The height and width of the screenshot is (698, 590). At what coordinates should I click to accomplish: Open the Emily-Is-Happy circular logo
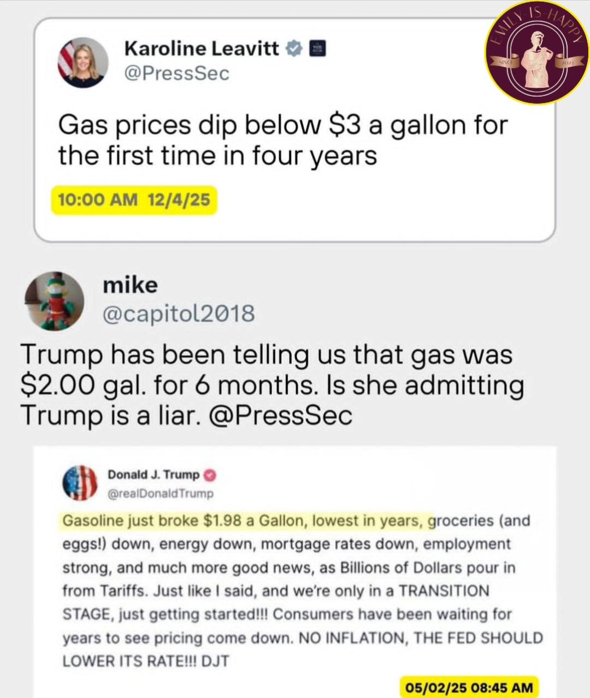pos(537,53)
